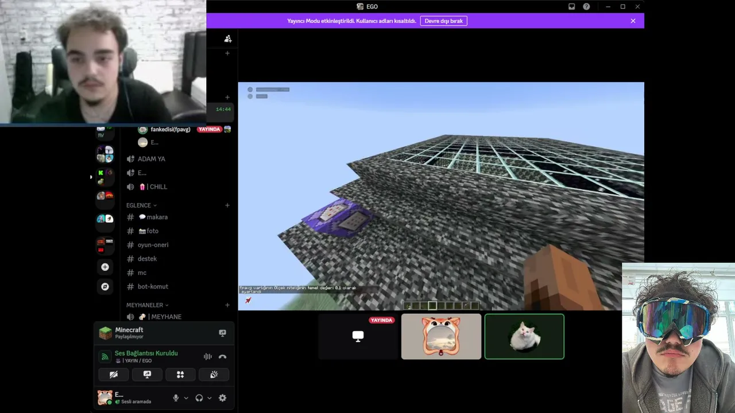Viewport: 735px width, 413px height.
Task: Minimize the Discord window
Action: (x=608, y=6)
